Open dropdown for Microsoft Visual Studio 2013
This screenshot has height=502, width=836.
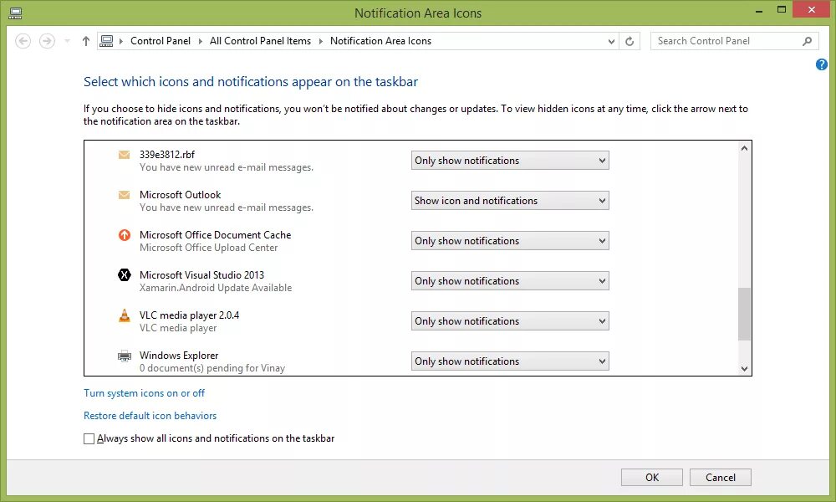[x=510, y=281]
